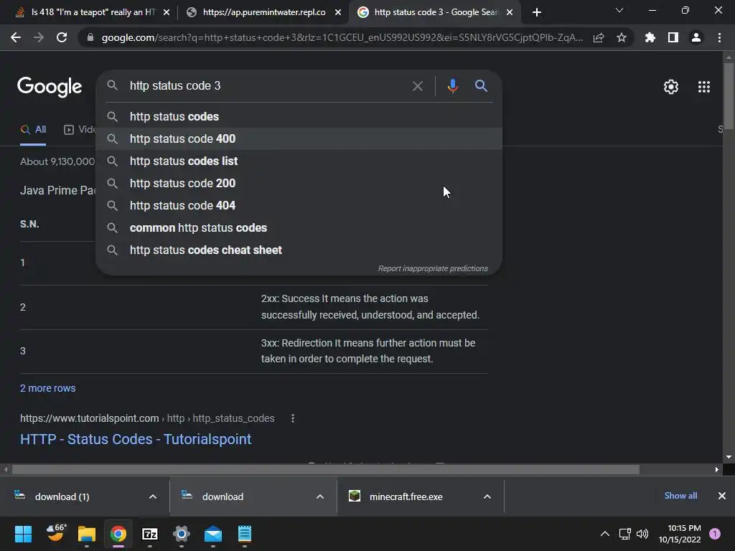Viewport: 735px width, 551px height.
Task: Expand '2 more rows' in the snippet
Action: 48,388
